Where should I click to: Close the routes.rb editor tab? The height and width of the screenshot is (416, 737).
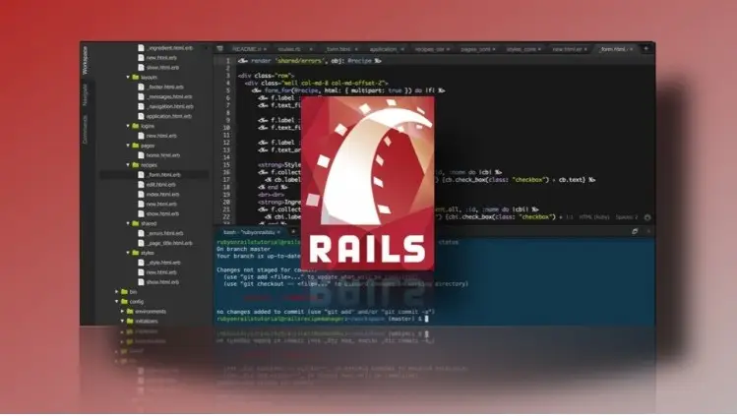point(311,49)
